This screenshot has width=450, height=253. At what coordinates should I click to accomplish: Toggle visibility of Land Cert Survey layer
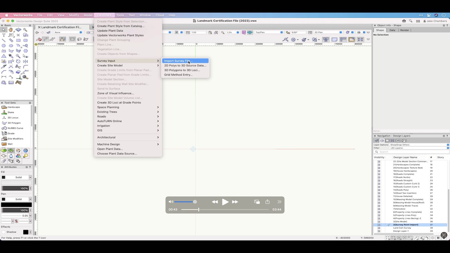click(379, 228)
